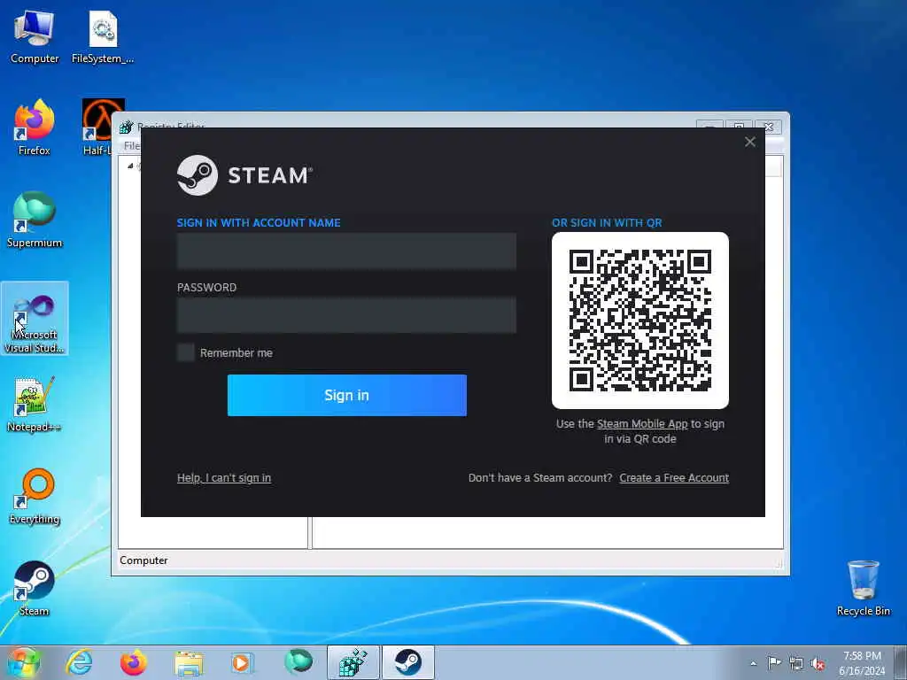Click the muted volume tray icon
907x680 pixels.
pyautogui.click(x=818, y=663)
